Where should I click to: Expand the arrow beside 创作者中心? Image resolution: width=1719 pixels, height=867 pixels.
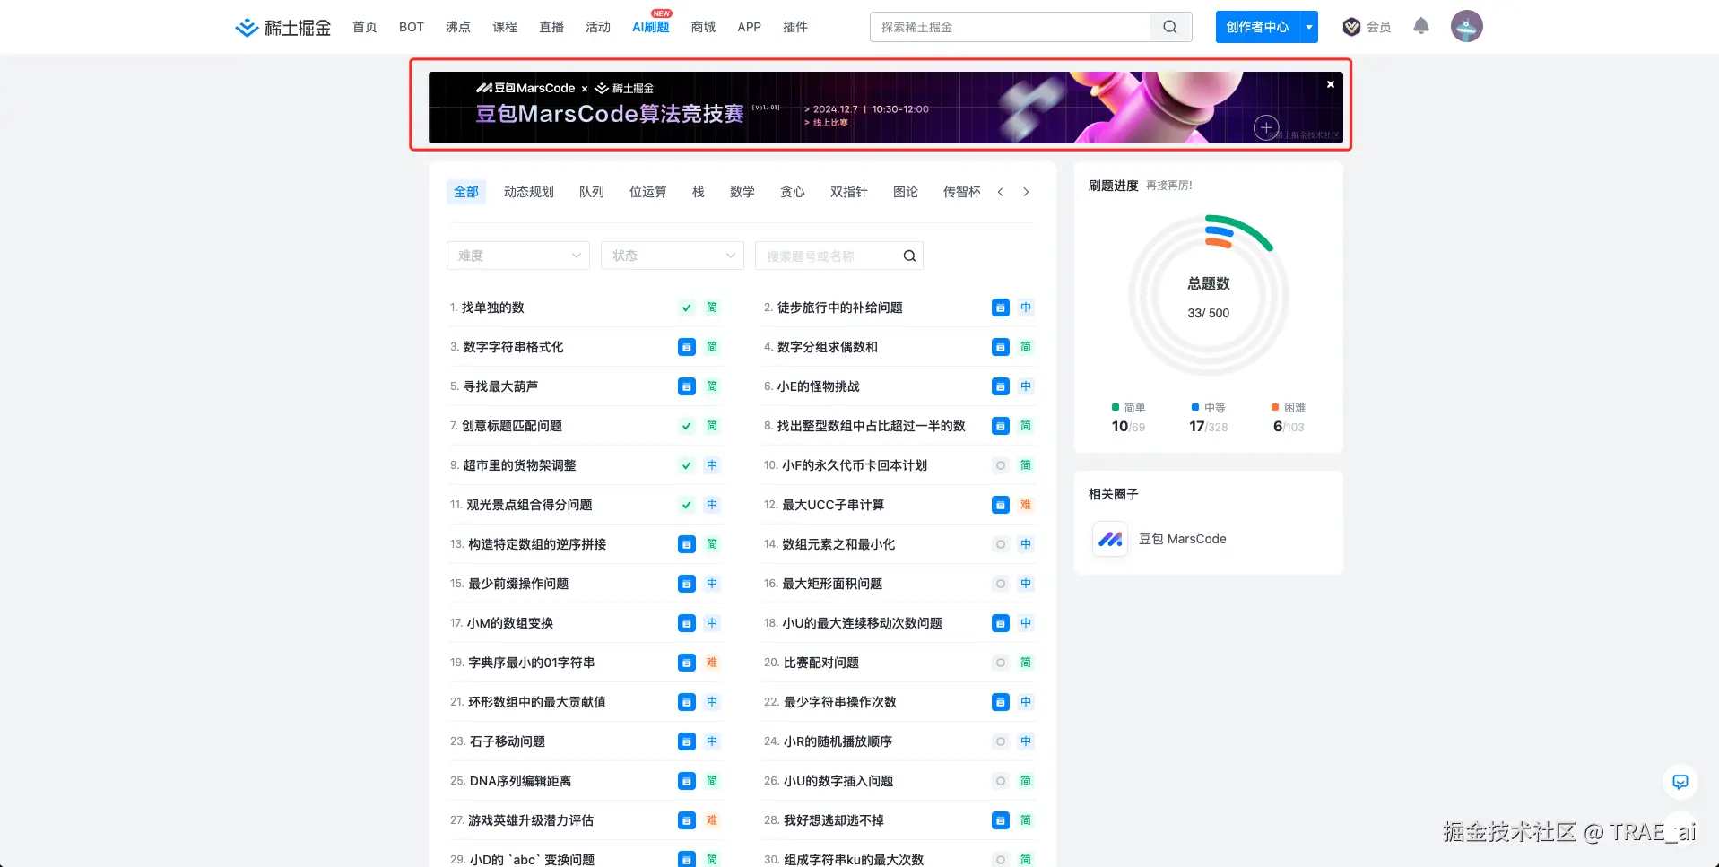point(1309,27)
